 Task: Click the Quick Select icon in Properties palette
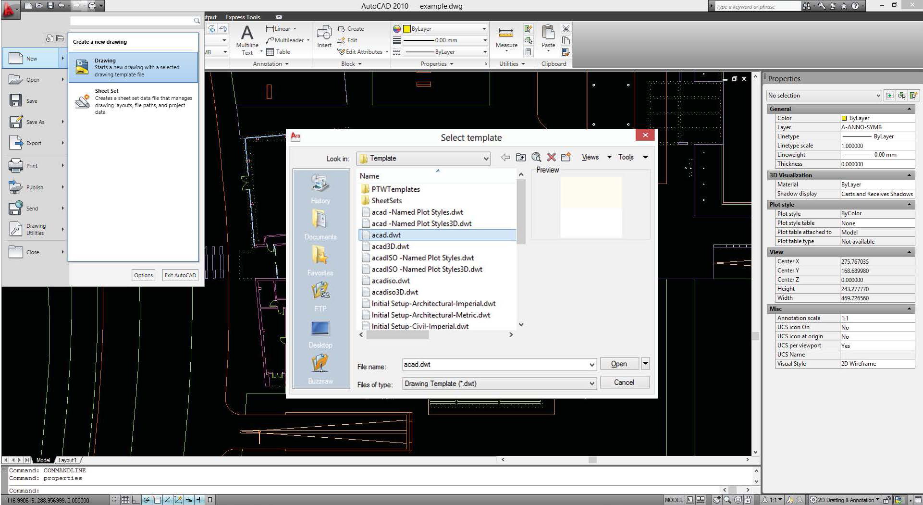click(x=913, y=96)
